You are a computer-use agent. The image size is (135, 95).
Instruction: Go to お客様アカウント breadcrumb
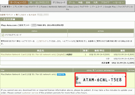[7, 15]
